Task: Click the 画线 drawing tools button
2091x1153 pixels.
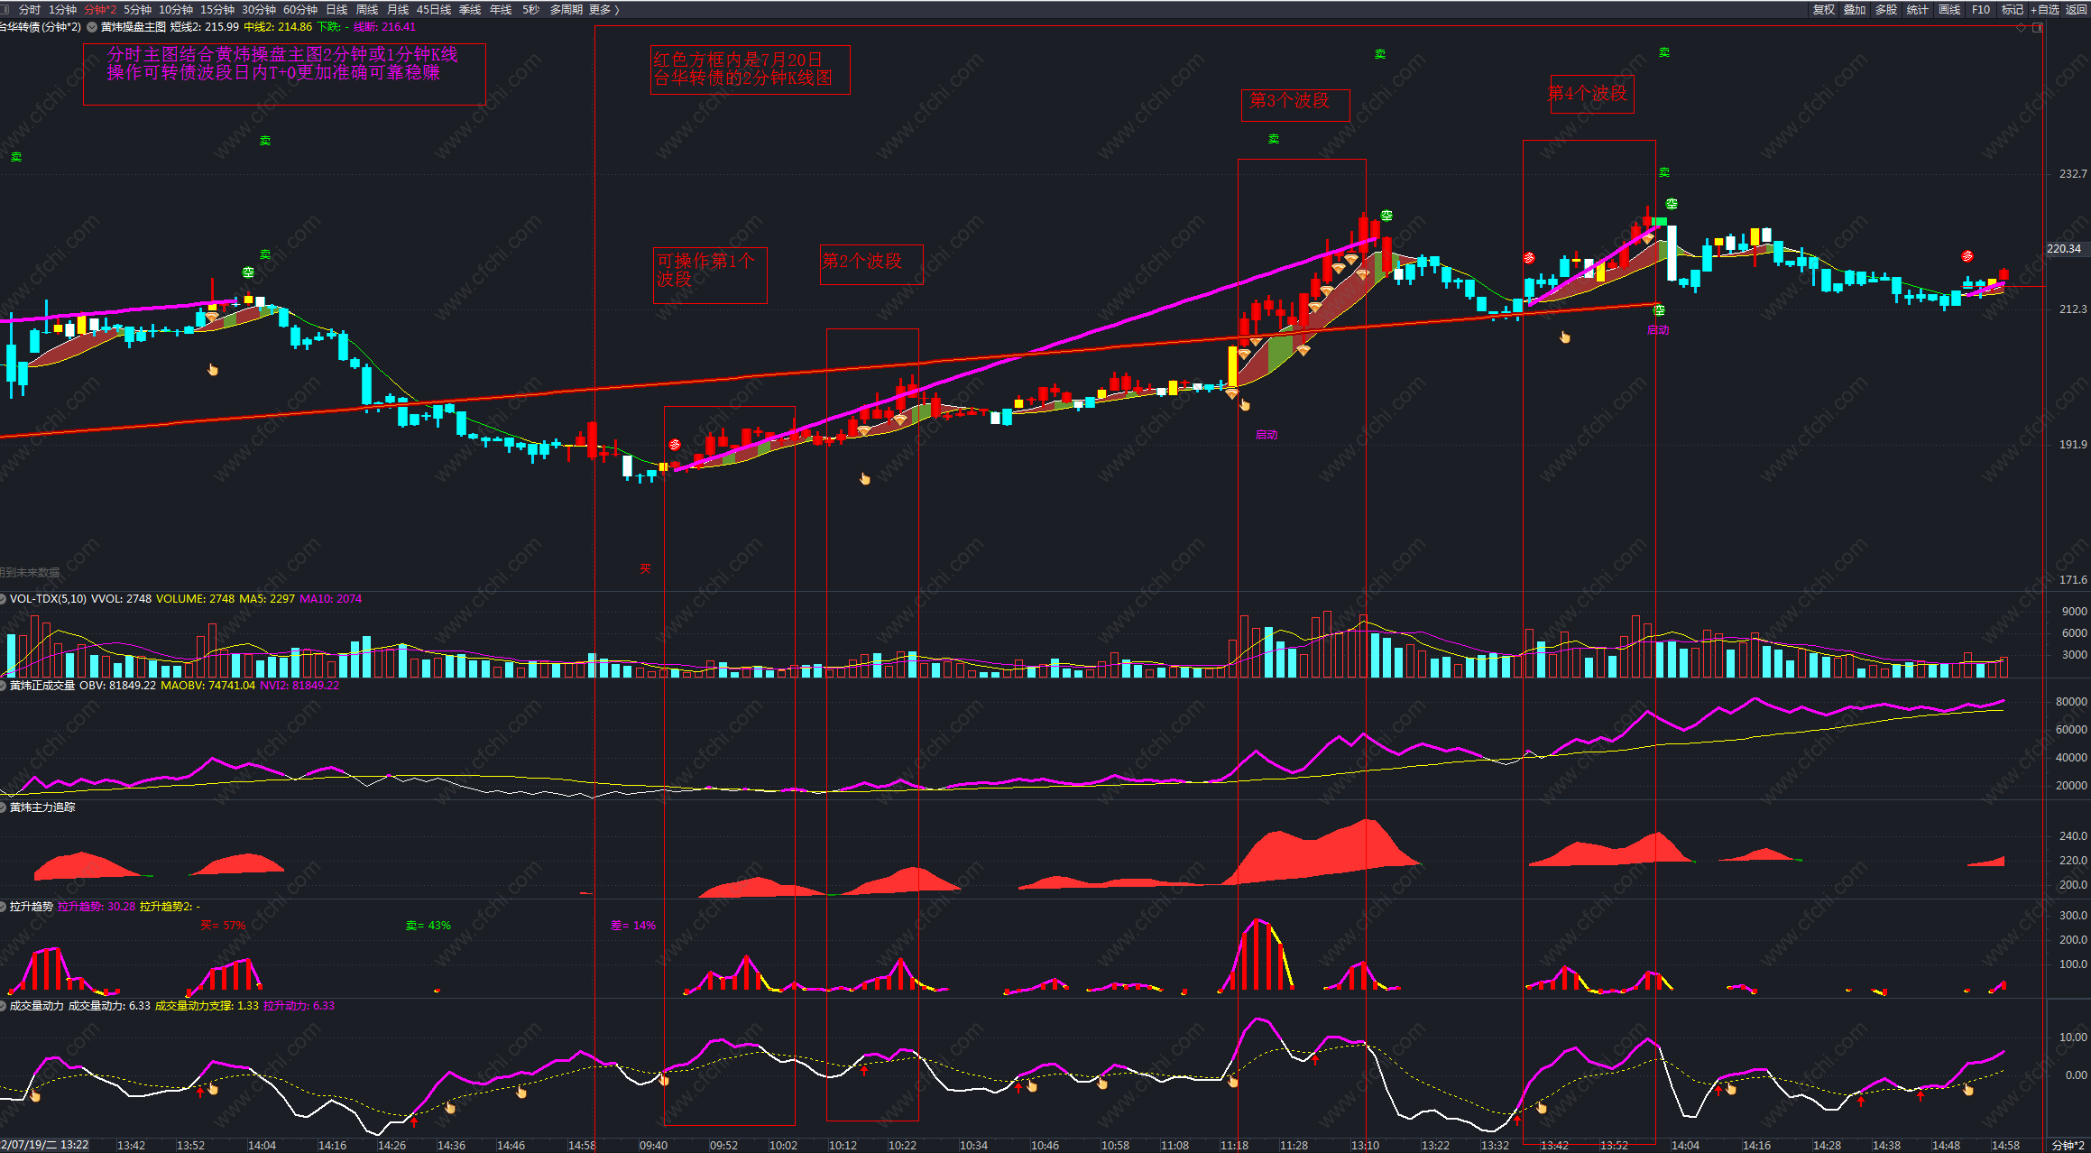Action: tap(1948, 9)
